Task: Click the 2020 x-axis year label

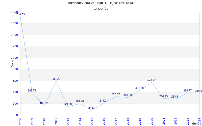Action: click(152, 121)
